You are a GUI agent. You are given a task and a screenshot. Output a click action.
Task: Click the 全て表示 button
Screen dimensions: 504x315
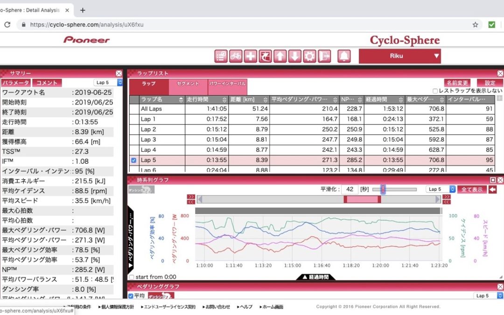[472, 189]
